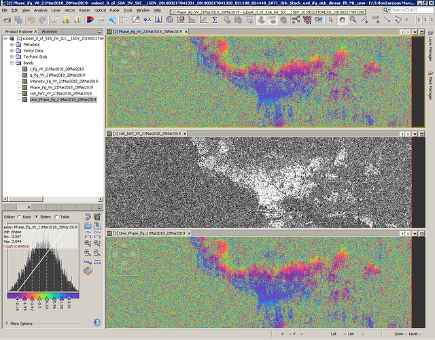The image size is (435, 340).
Task: Click the Open Product folder icon
Action: (7, 20)
